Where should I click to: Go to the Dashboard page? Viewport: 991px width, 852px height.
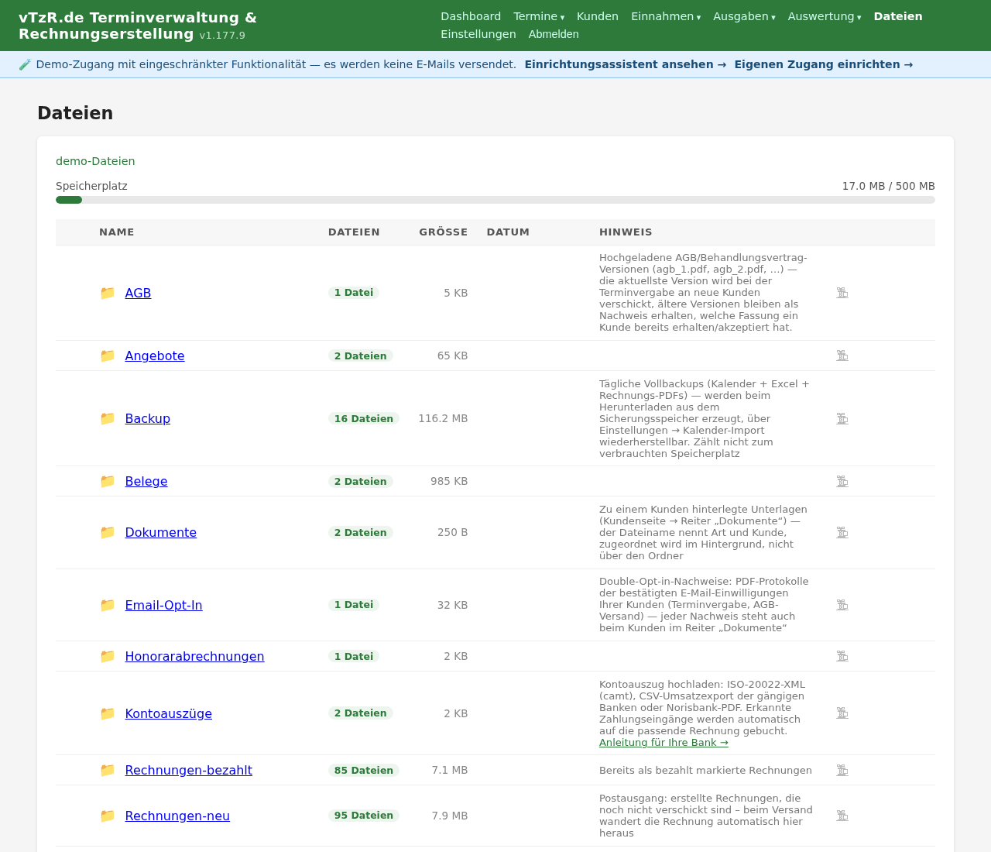[x=471, y=16]
